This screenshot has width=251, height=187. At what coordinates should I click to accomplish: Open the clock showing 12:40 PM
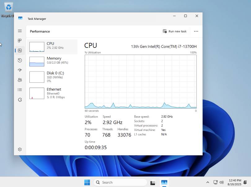tap(235, 182)
